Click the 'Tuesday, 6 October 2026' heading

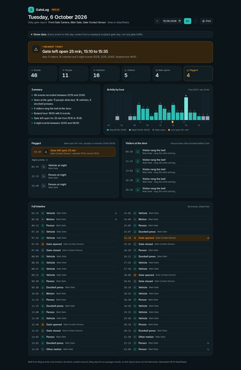(58, 17)
